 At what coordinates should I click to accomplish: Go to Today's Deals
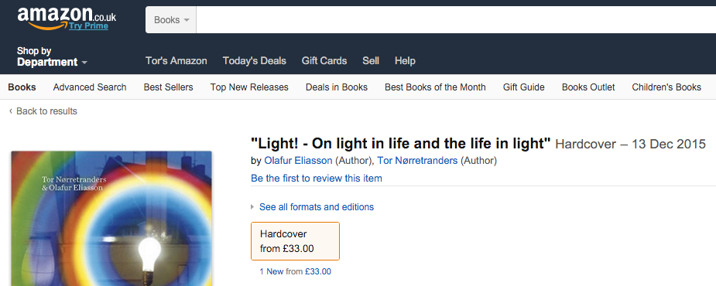point(255,60)
